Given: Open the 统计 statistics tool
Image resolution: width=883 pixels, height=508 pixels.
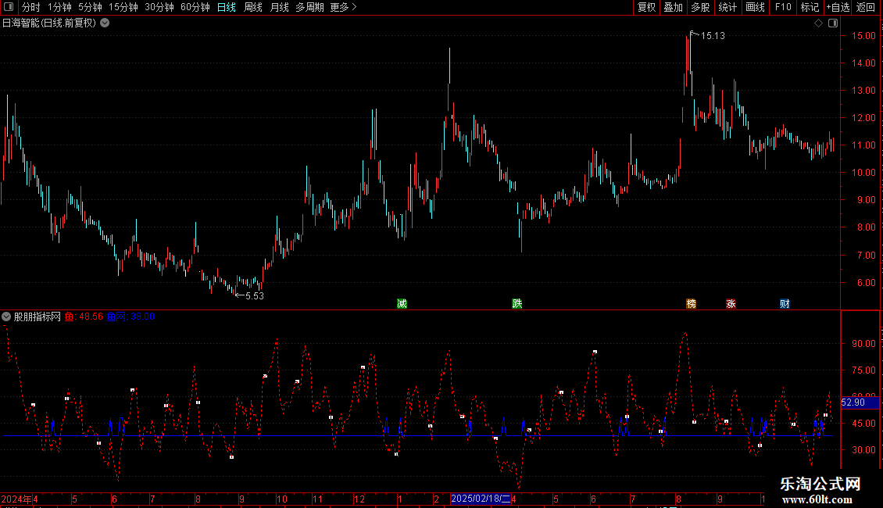Looking at the screenshot, I should [x=727, y=7].
